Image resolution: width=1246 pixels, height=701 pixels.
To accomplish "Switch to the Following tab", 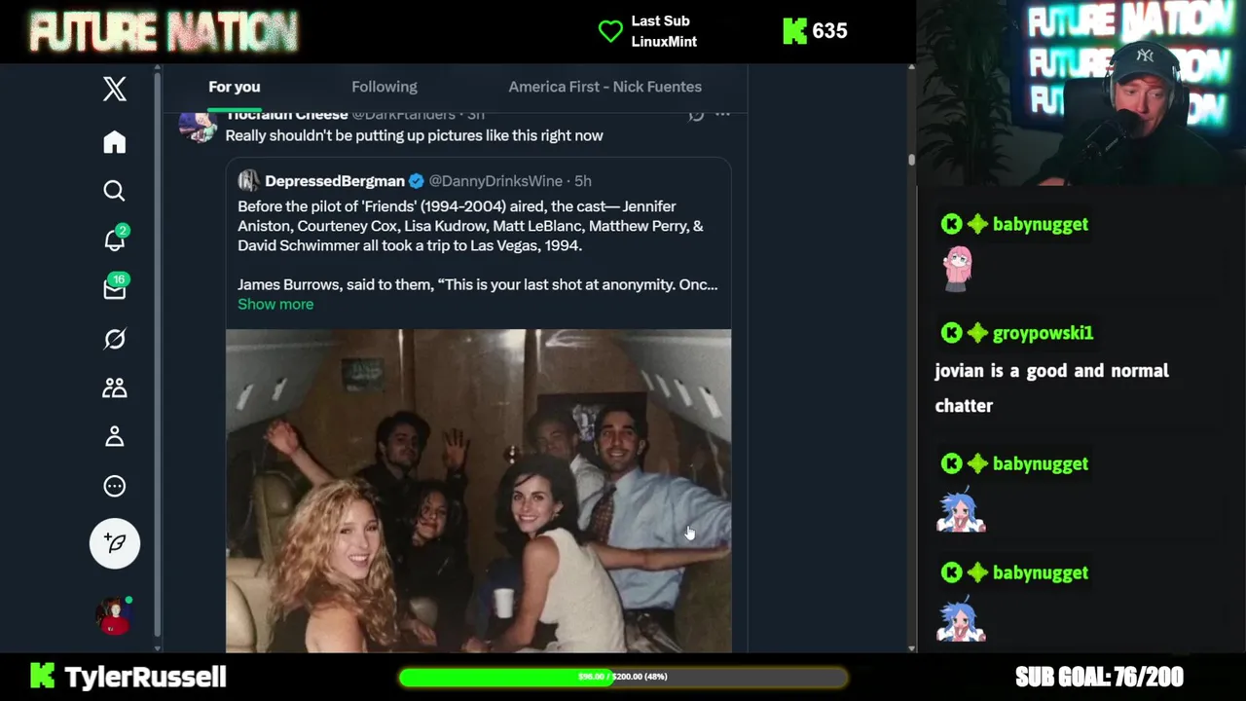I will pyautogui.click(x=384, y=87).
